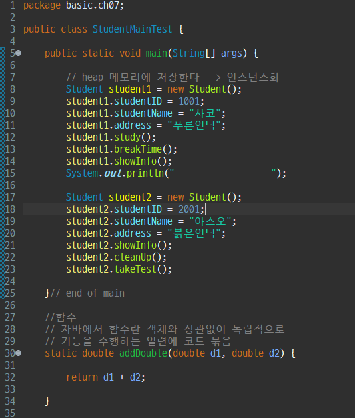Click 'args' parameter name
The height and width of the screenshot is (418, 355).
pyautogui.click(x=231, y=53)
